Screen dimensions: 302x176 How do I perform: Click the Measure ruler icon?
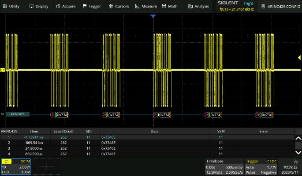[x=138, y=6]
